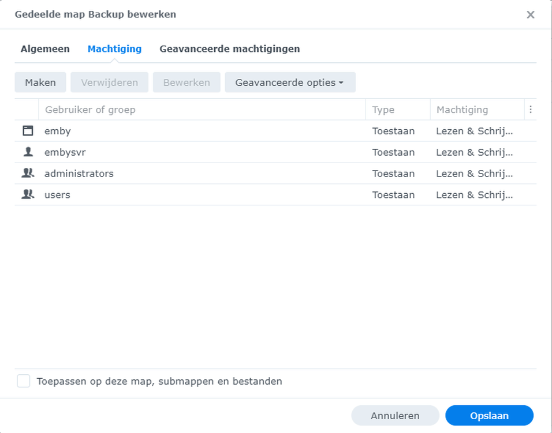Viewport: 552px width, 433px height.
Task: Open Geavanceerde machtigingen tab
Action: 230,49
